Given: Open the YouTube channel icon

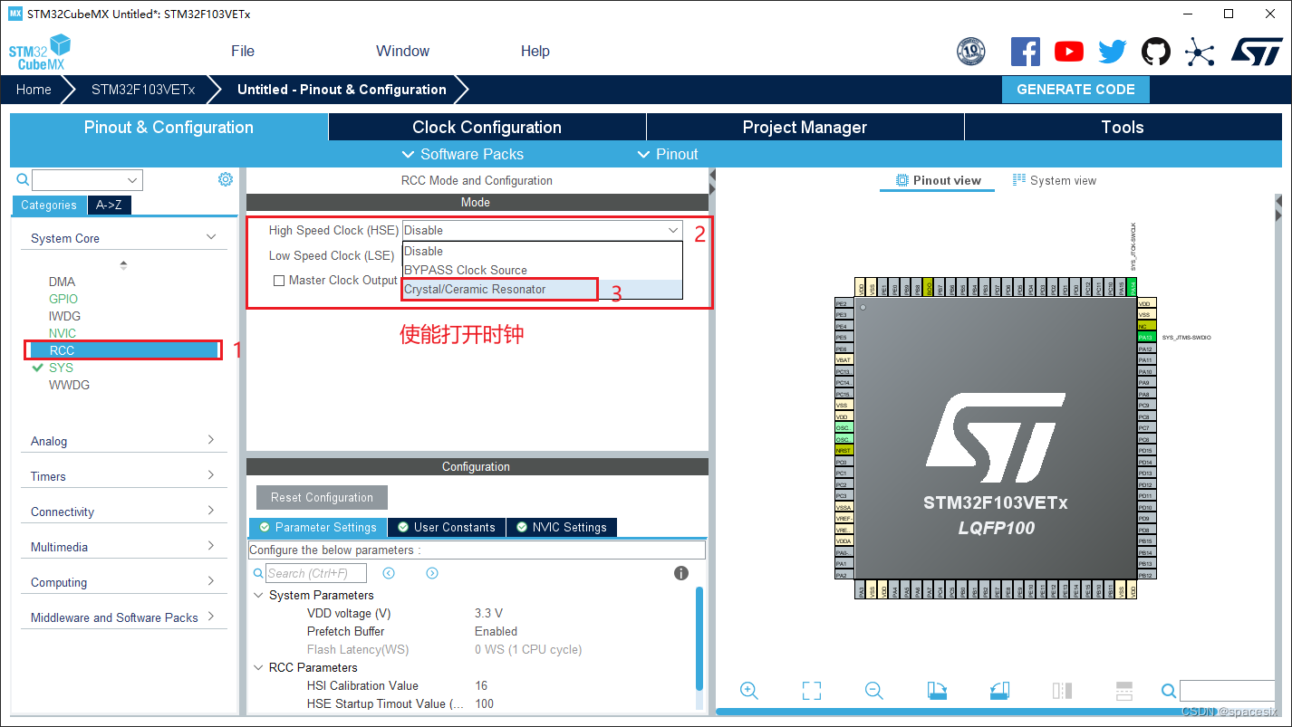Looking at the screenshot, I should click(x=1068, y=52).
